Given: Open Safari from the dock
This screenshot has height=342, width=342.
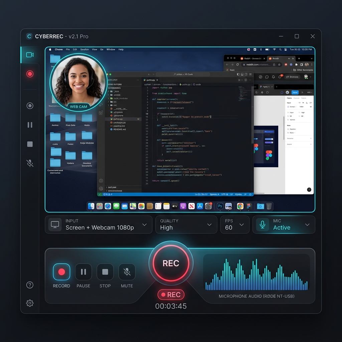Looking at the screenshot, I should [x=108, y=206].
